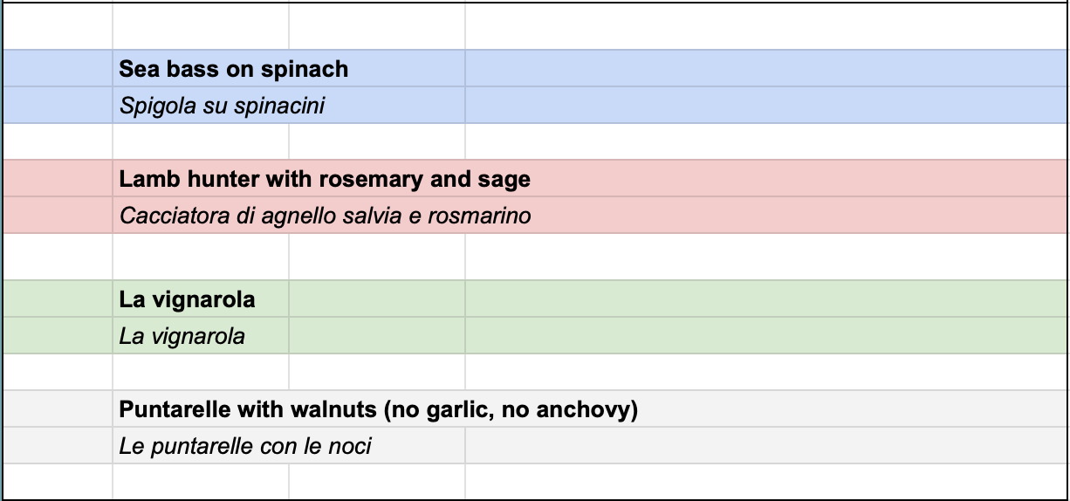Select "Lamb hunter with rosemary and sage" cell
The image size is (1070, 501).
click(x=325, y=179)
